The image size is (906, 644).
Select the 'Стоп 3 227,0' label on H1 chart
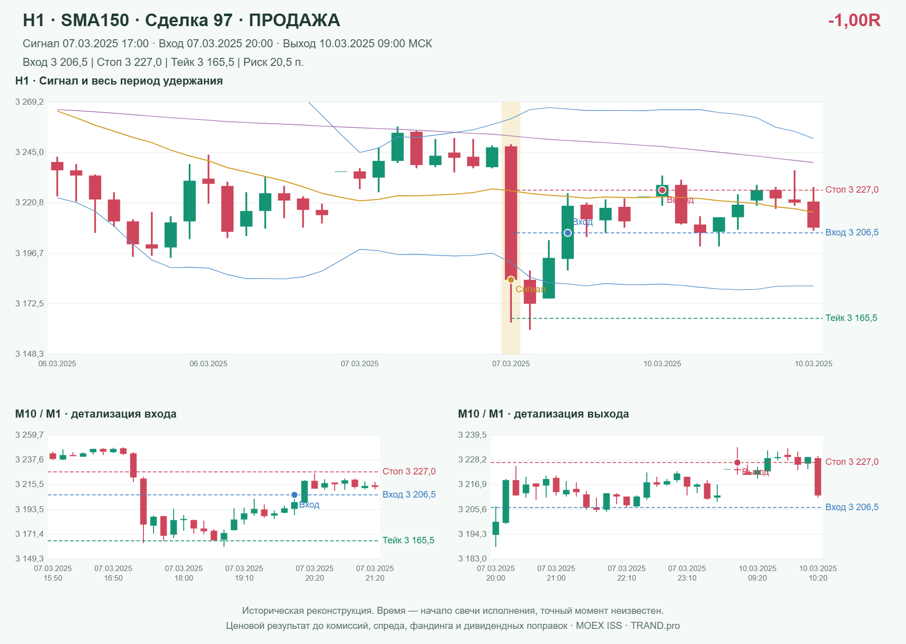(x=852, y=190)
